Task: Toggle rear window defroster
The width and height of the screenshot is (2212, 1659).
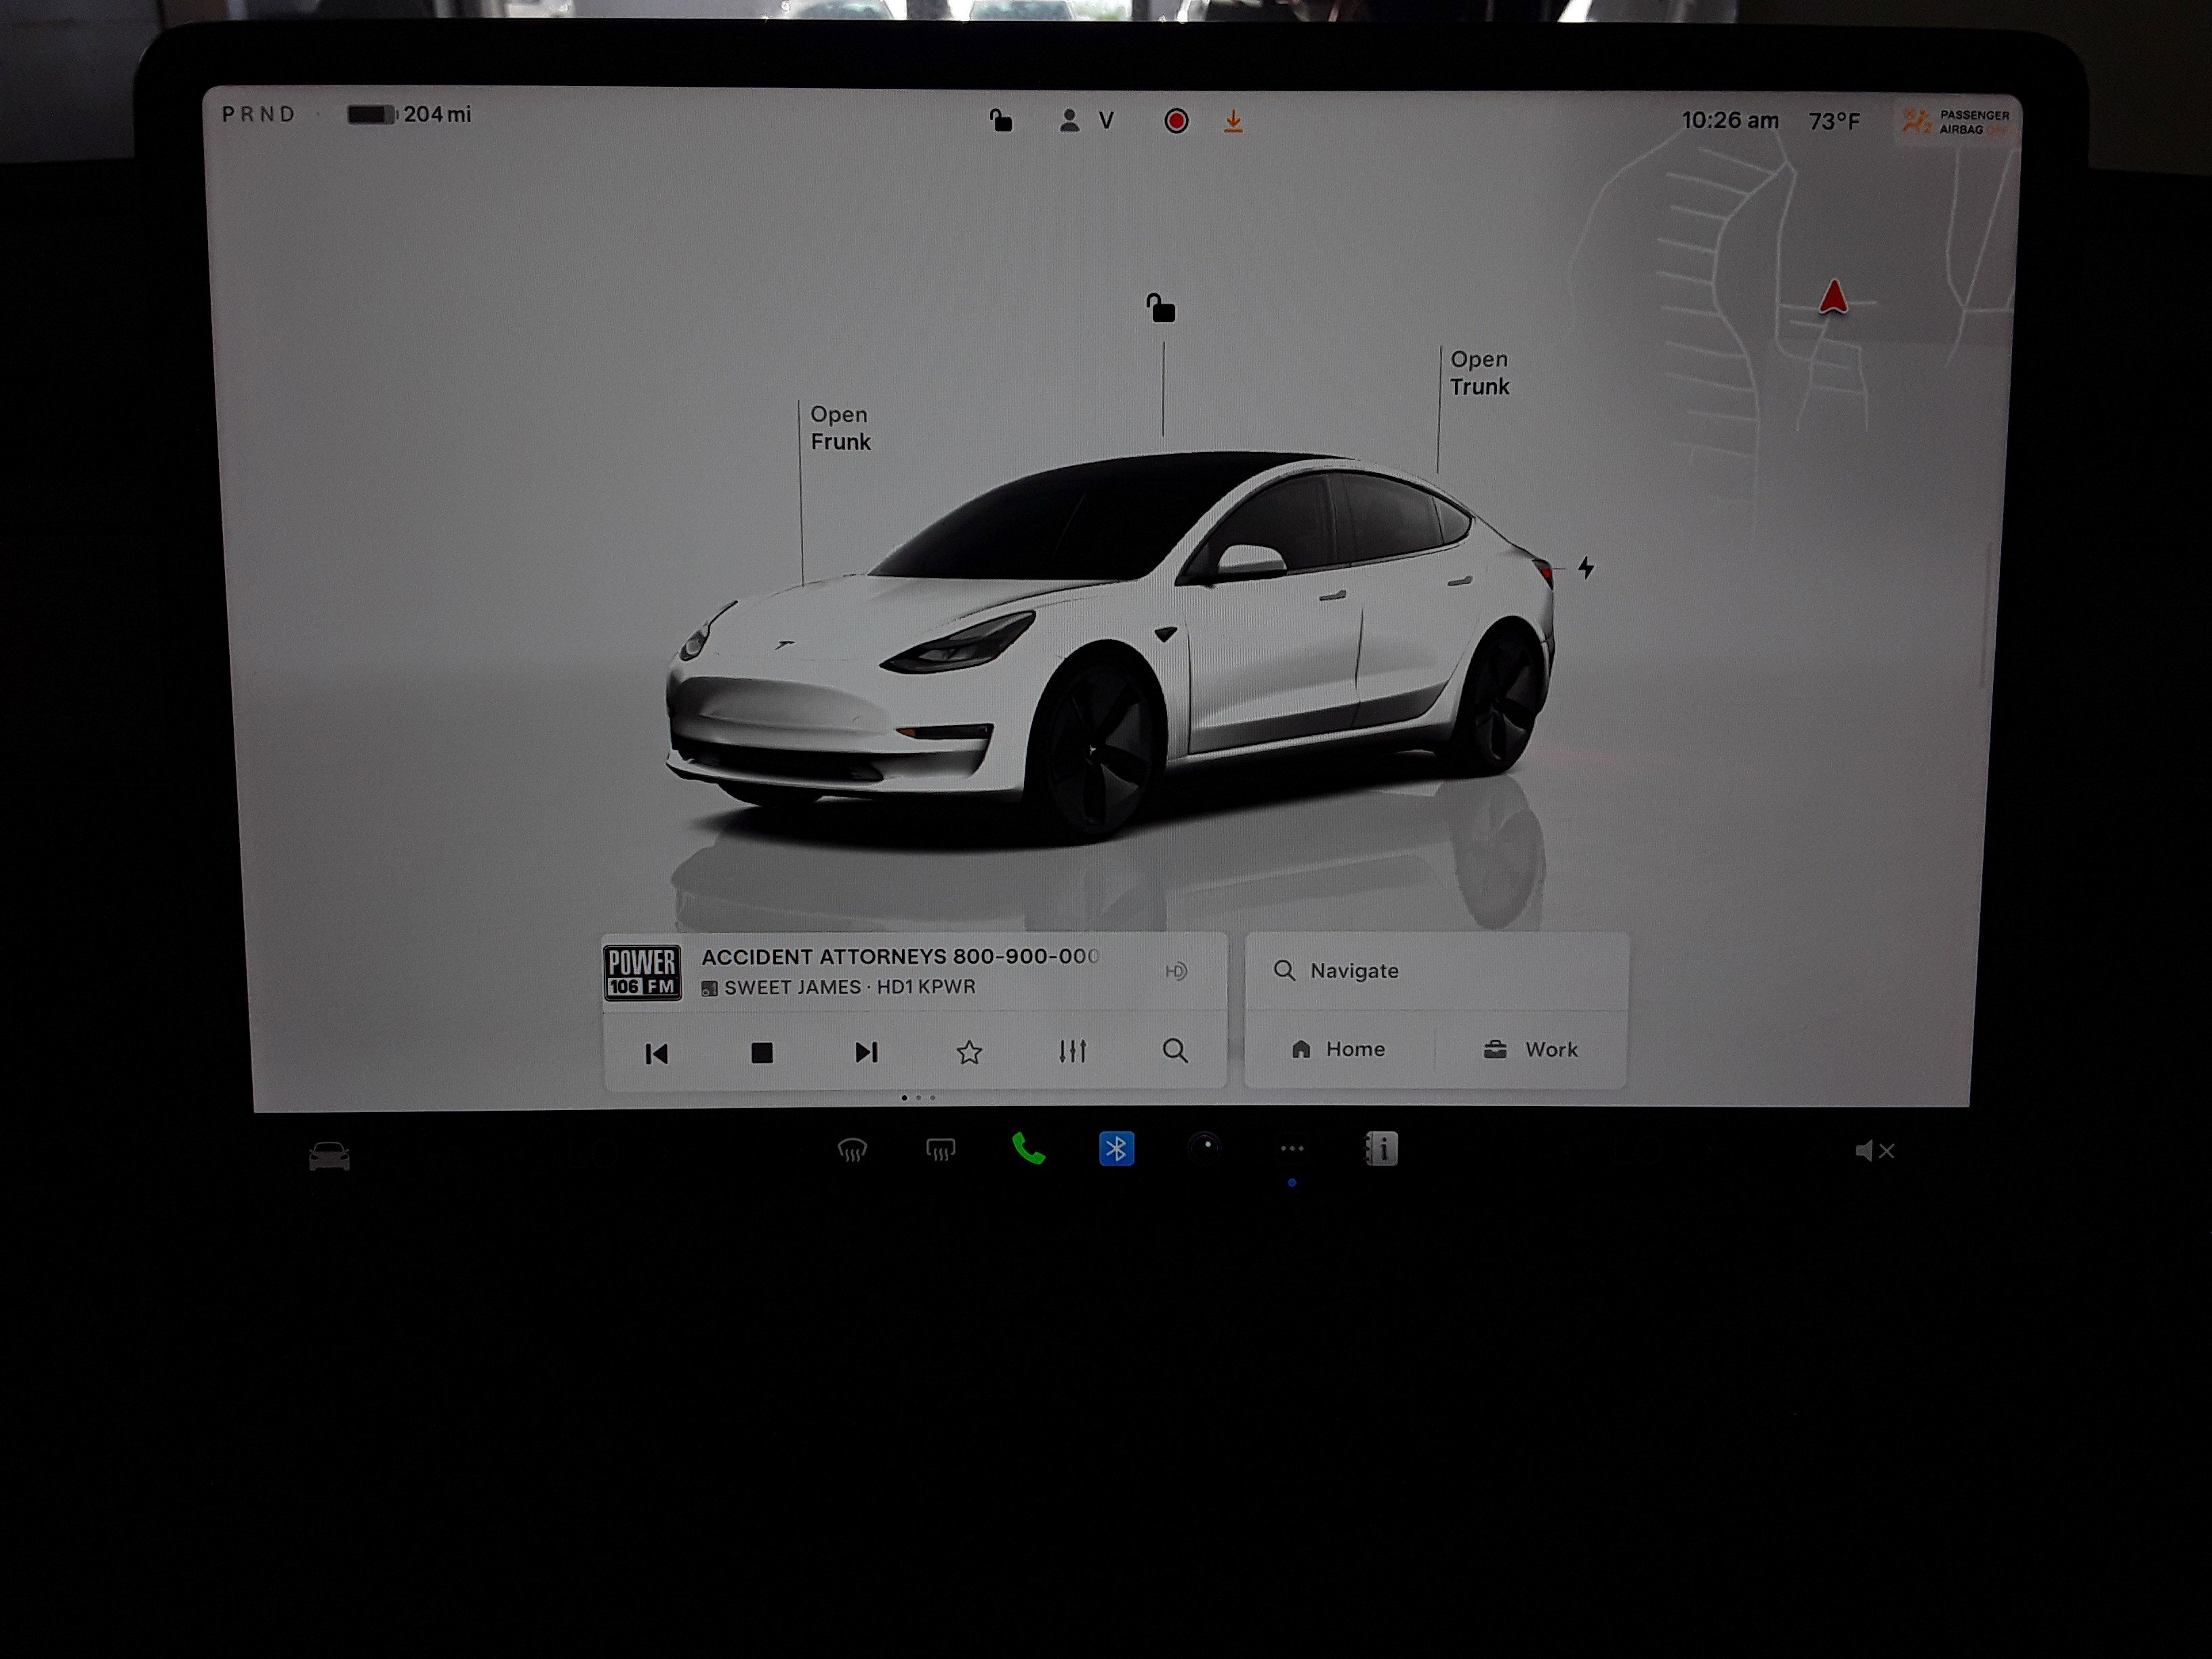Action: 941,1150
